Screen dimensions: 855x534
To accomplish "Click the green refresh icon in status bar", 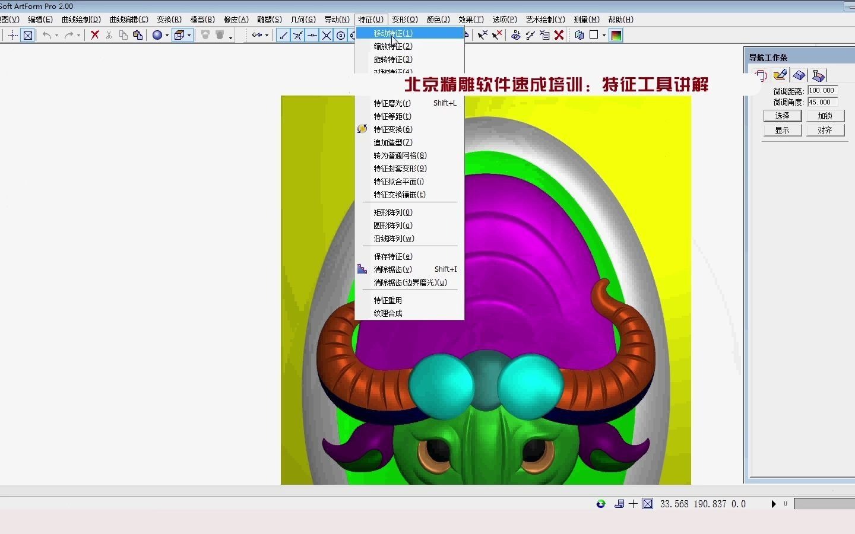I will coord(601,504).
